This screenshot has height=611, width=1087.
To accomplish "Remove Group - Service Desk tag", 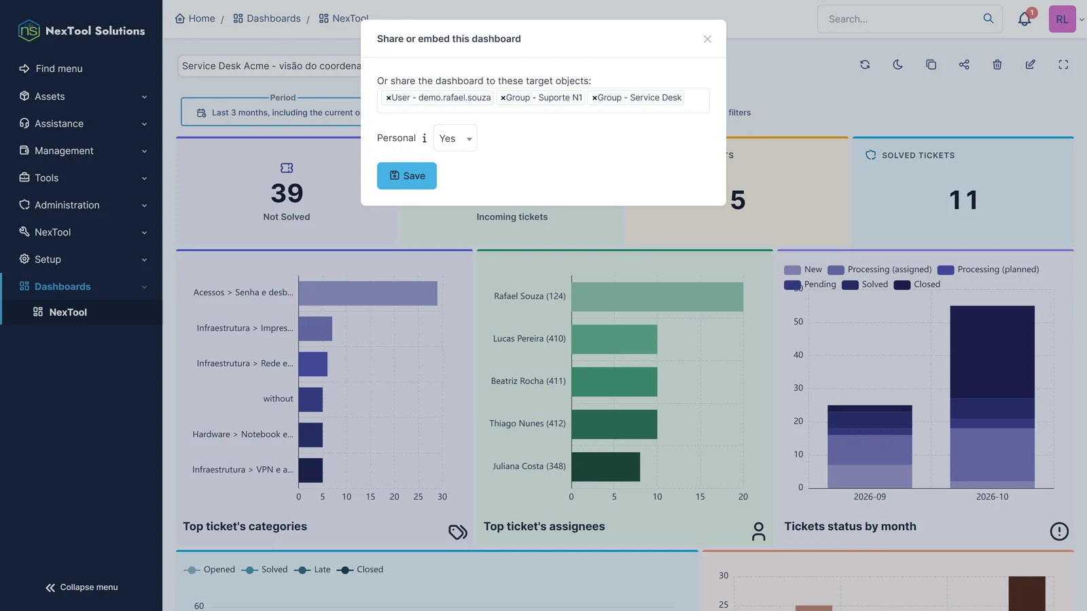I will [x=594, y=98].
